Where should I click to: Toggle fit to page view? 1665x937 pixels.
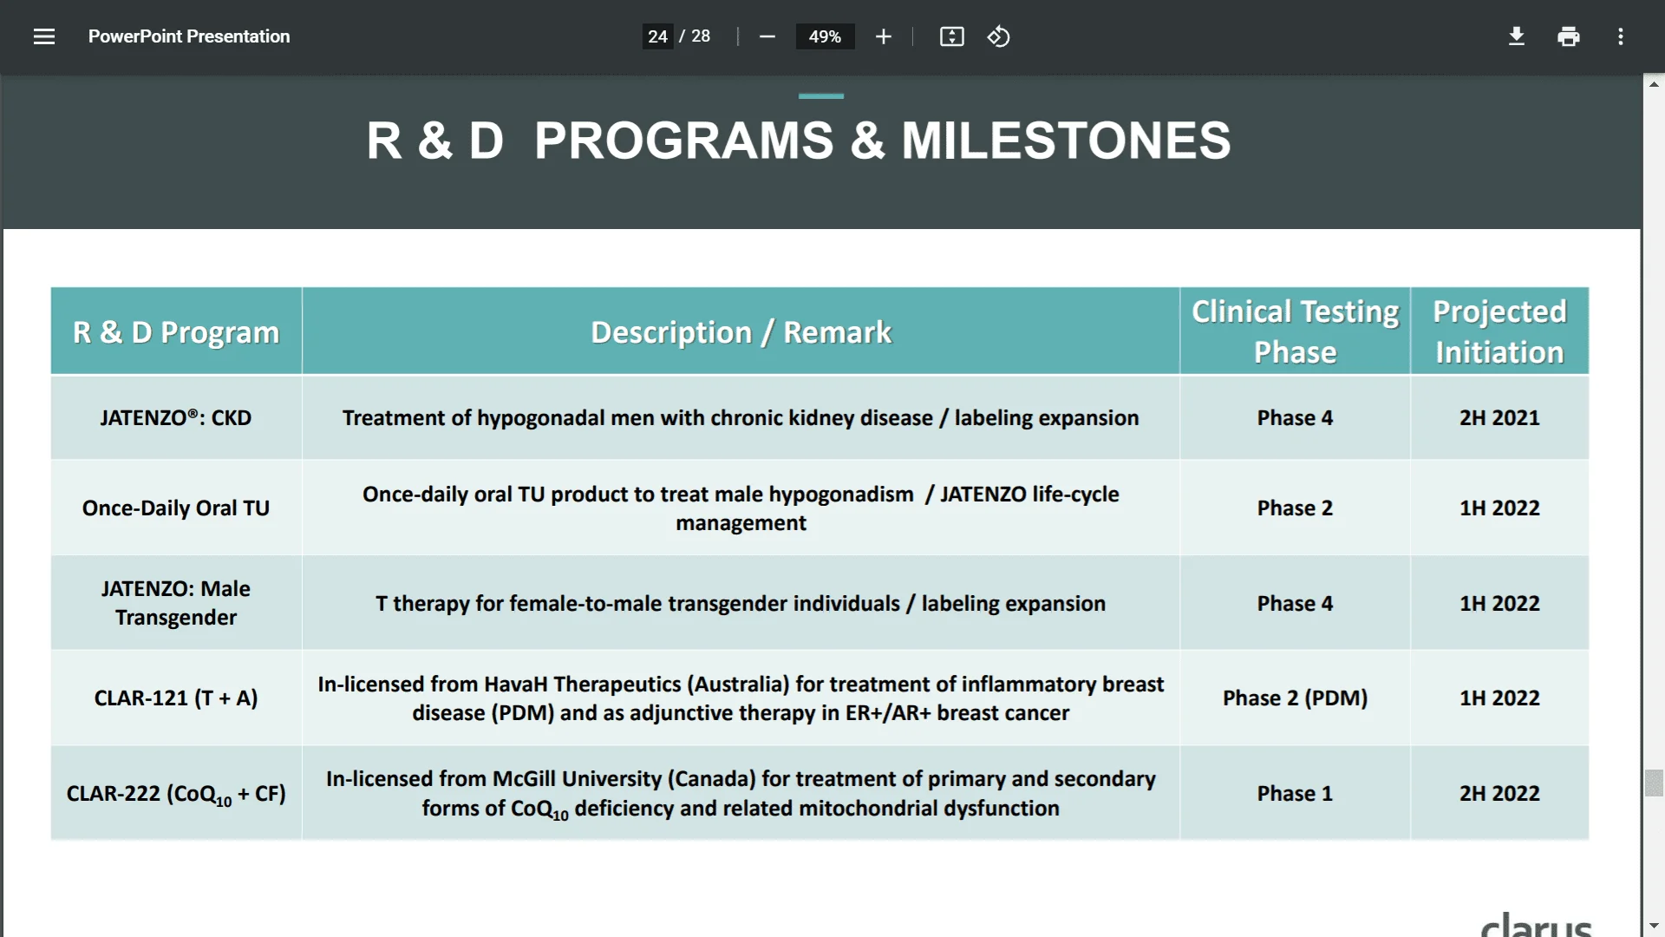[951, 36]
